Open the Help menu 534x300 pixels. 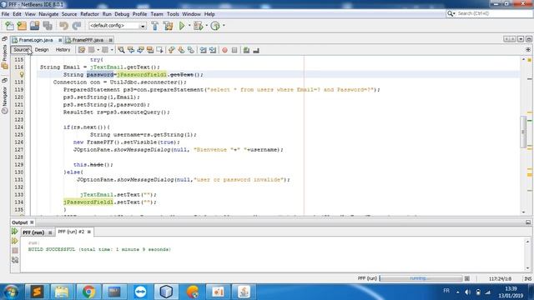tap(209, 14)
